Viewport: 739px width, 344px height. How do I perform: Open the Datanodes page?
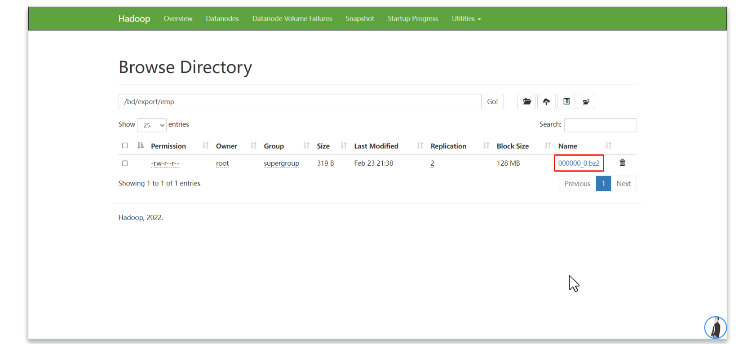click(222, 18)
